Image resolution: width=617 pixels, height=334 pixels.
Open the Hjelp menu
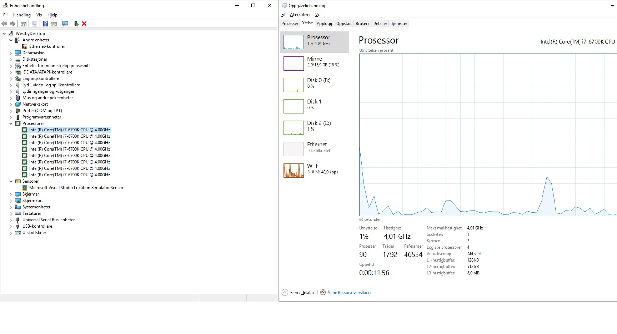[x=52, y=15]
